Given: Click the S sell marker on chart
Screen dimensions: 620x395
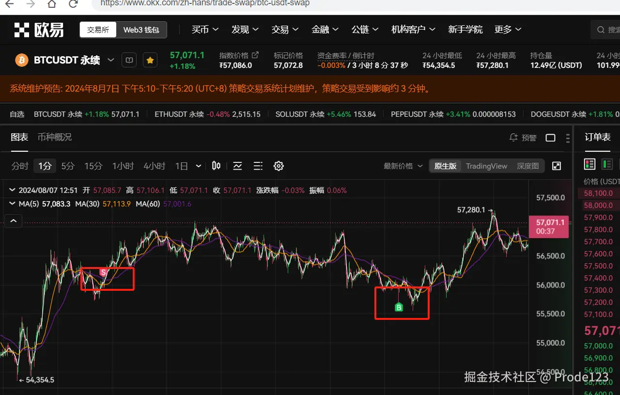Looking at the screenshot, I should 103,272.
